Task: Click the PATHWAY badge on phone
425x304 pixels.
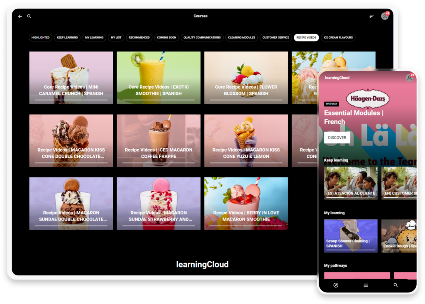Action: [332, 104]
